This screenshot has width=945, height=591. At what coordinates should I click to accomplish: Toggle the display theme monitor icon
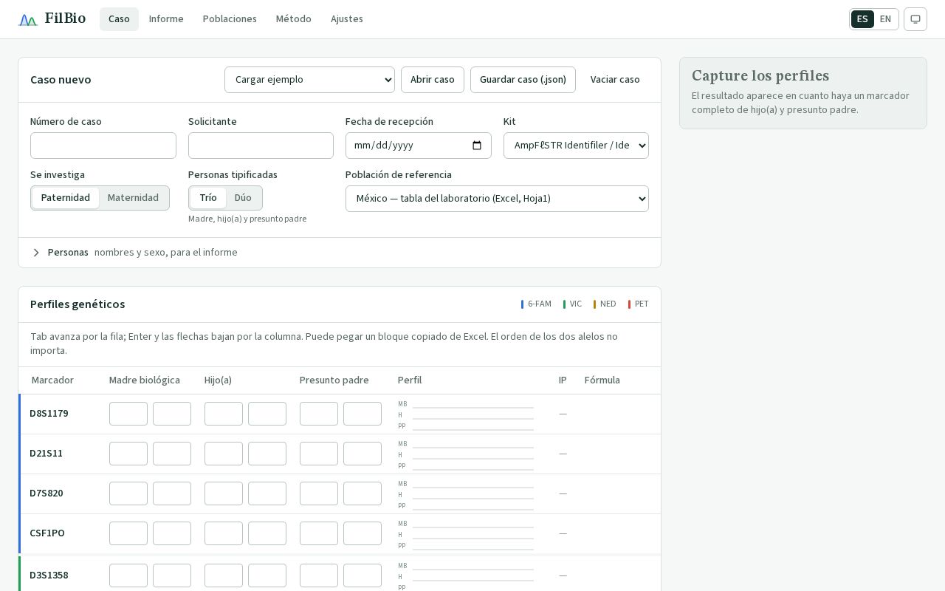(915, 19)
